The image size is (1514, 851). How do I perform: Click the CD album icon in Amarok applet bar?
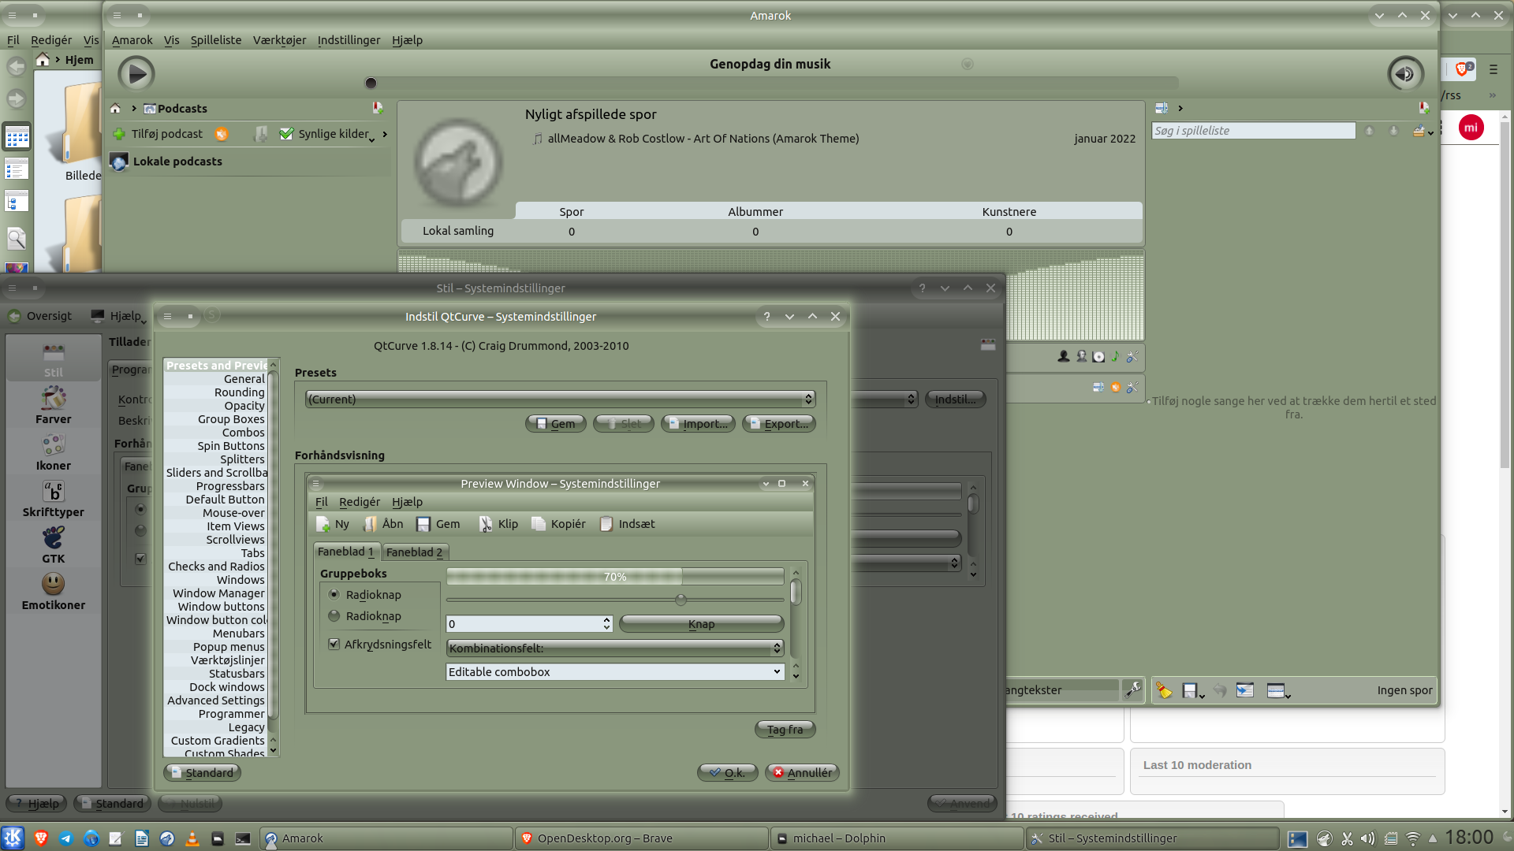[1098, 357]
